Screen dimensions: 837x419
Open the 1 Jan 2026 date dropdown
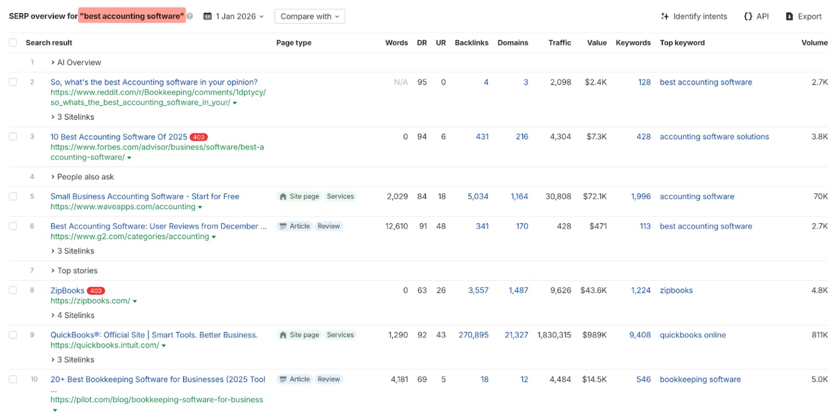[x=234, y=16]
